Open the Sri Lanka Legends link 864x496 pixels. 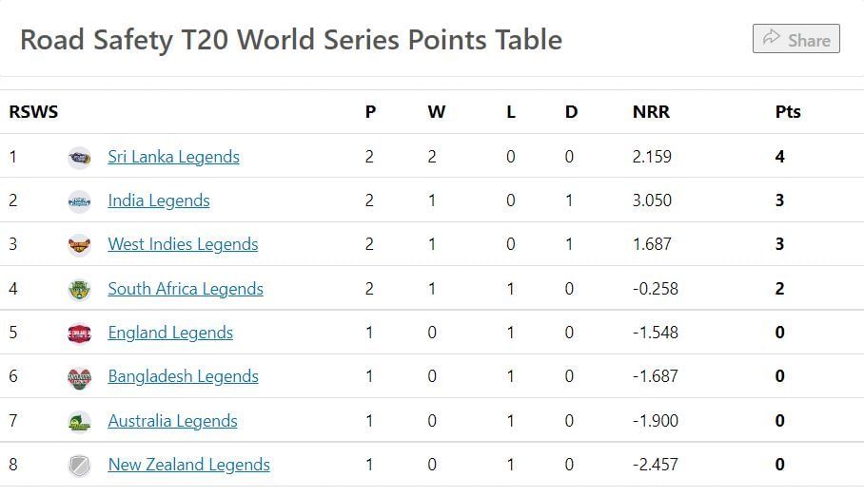[x=173, y=157]
